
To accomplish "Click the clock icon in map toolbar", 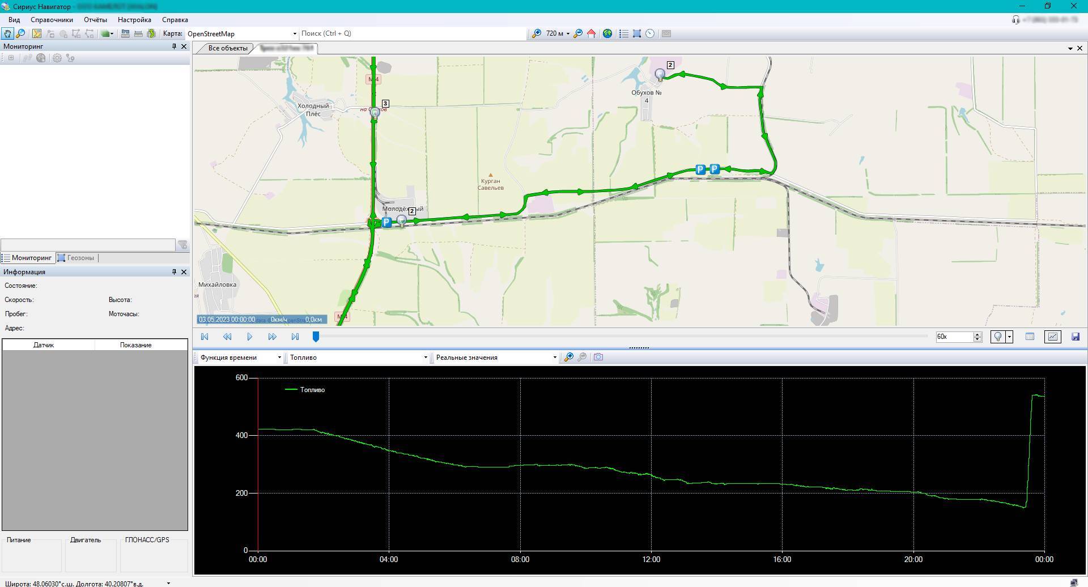I will tap(650, 33).
